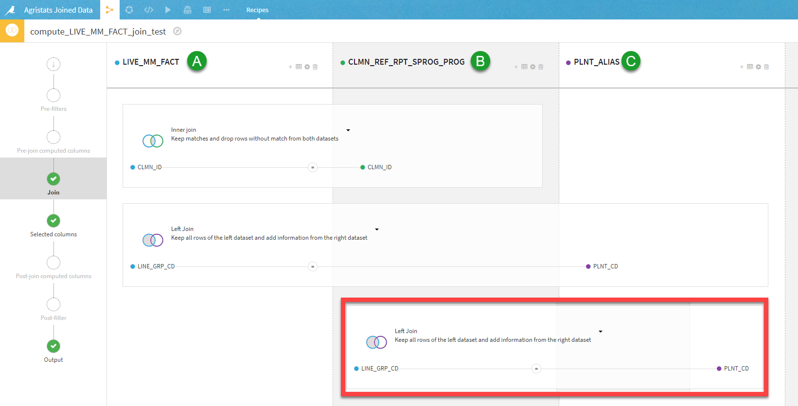Click the orange join recipe icon
This screenshot has height=406, width=798.
pos(12,31)
